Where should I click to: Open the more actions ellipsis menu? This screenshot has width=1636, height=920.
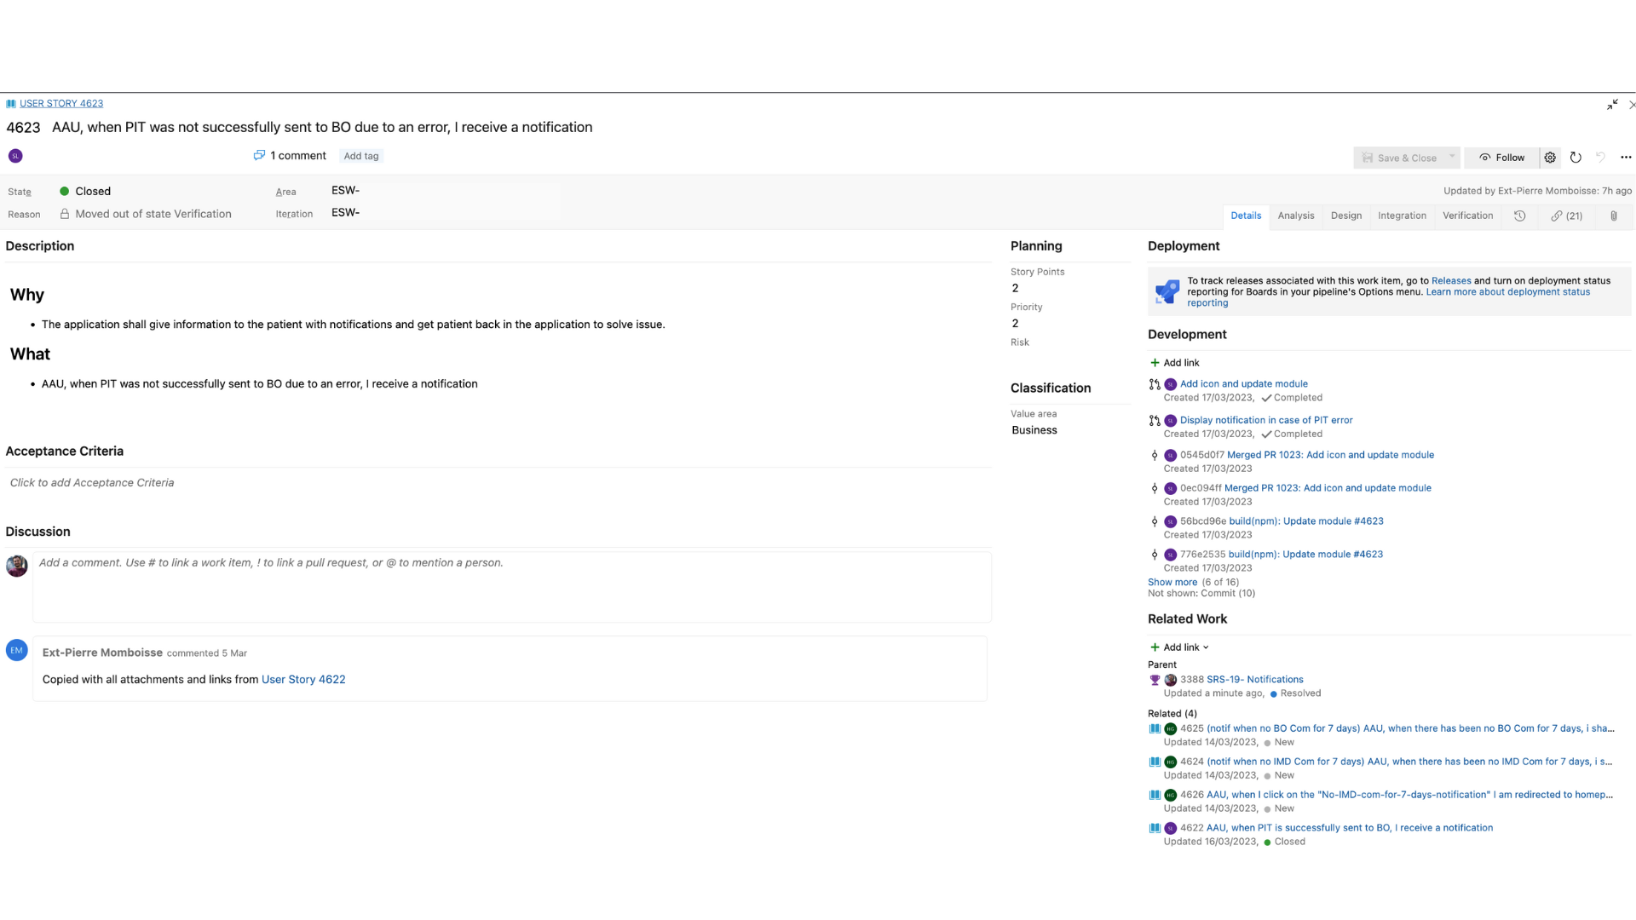(1626, 158)
